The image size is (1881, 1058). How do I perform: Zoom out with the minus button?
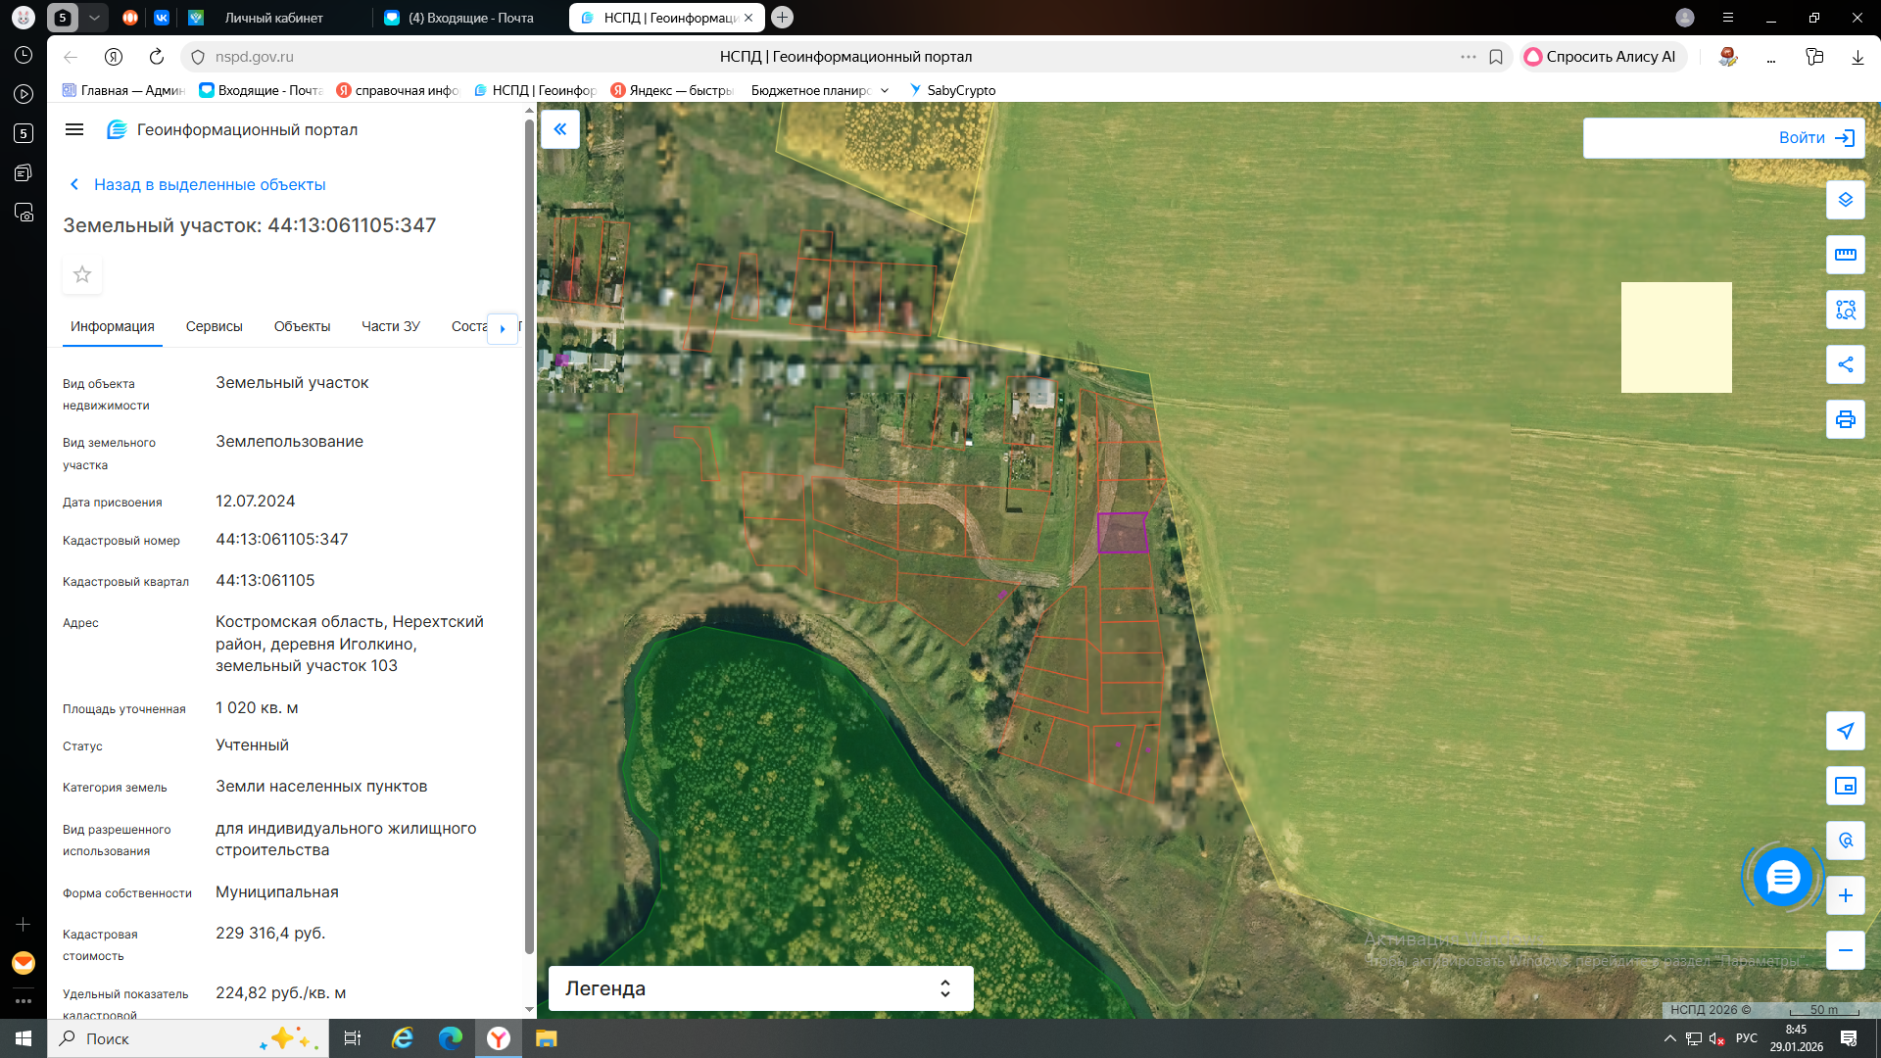1845,950
